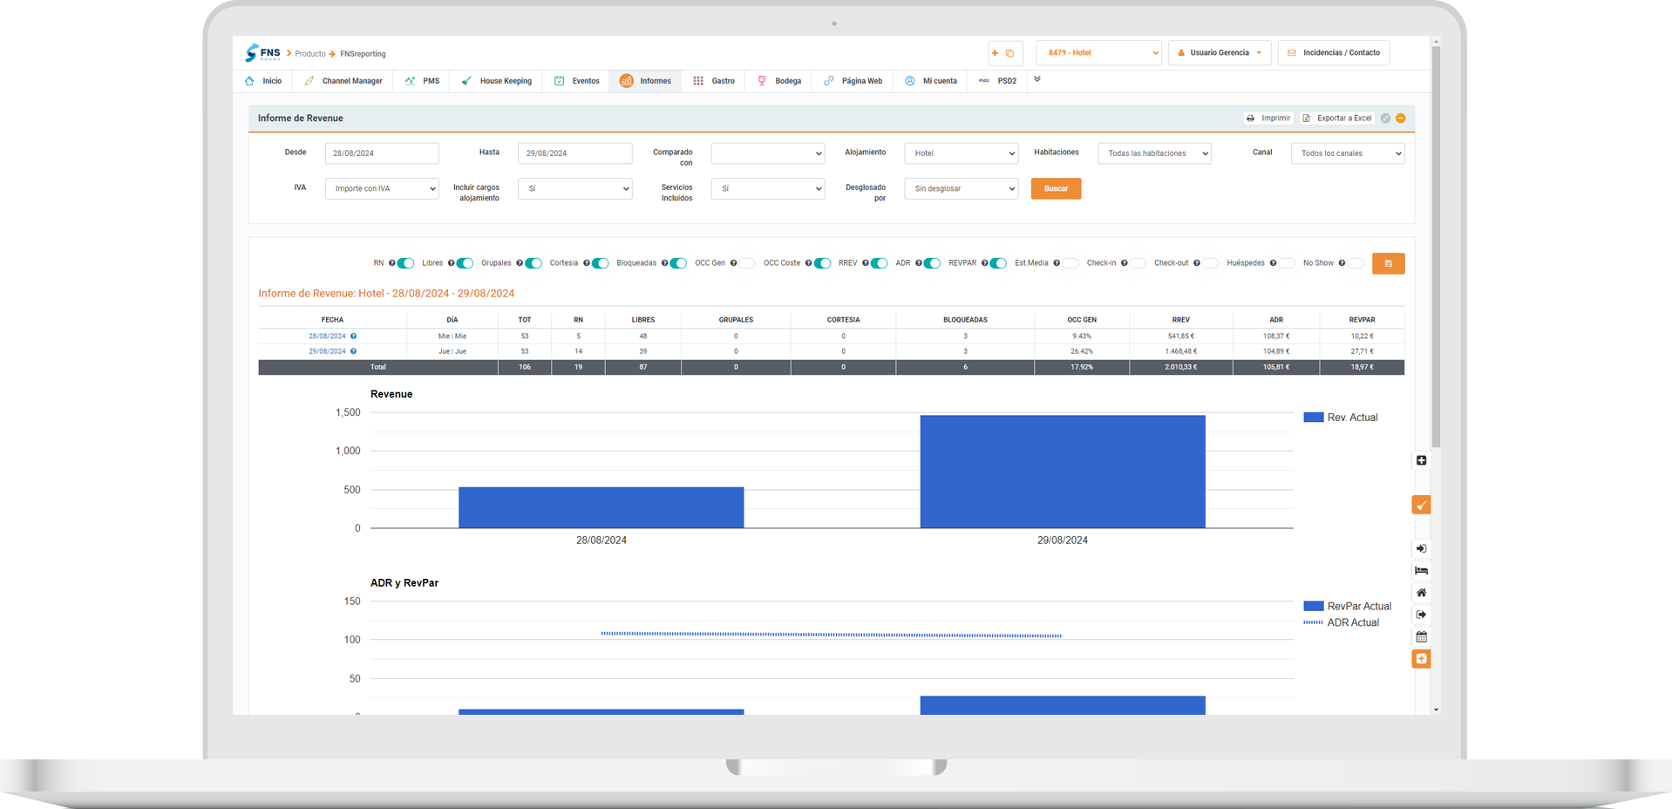Click the orange save icon button
1672x809 pixels.
1388,263
